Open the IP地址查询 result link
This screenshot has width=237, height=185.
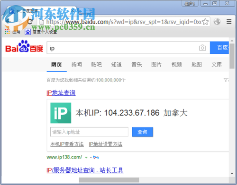point(61,92)
